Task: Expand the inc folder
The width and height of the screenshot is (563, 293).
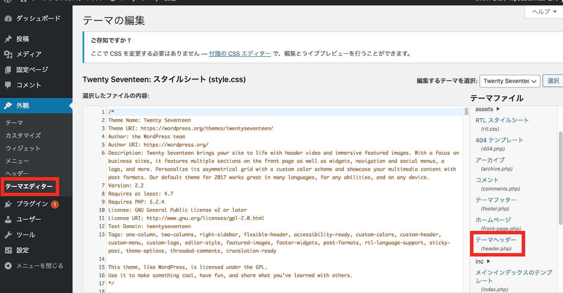Action: click(x=483, y=261)
